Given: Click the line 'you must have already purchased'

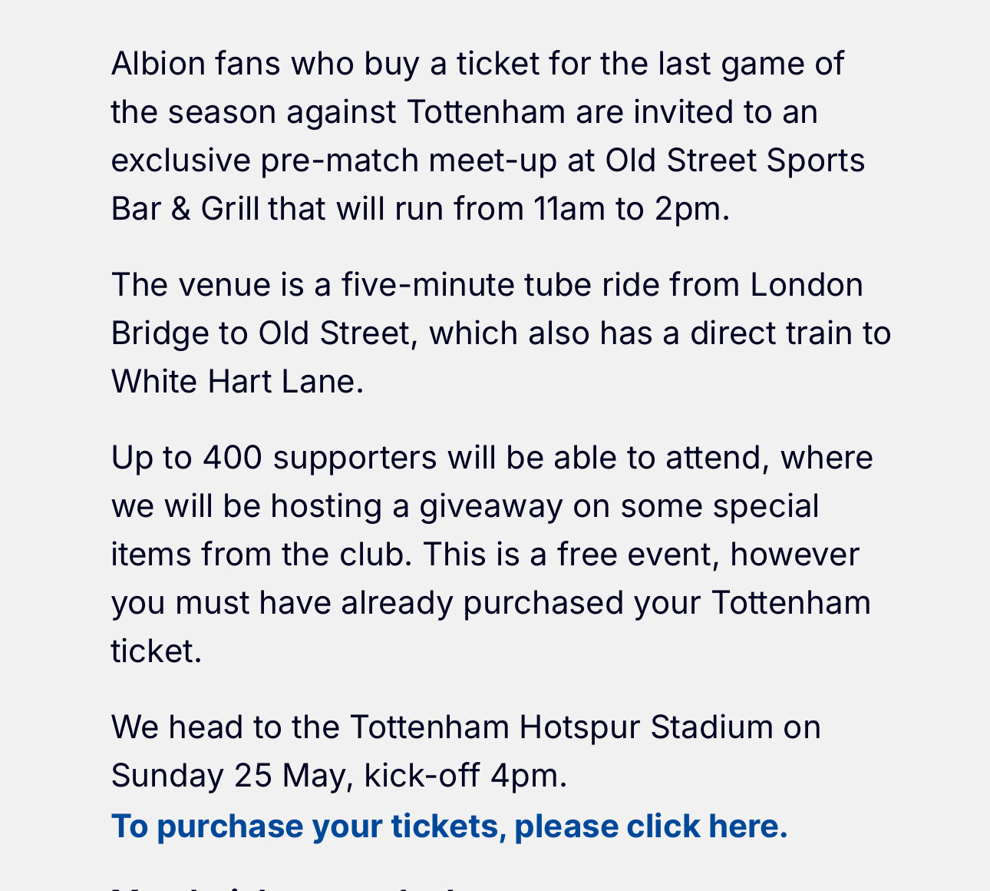Looking at the screenshot, I should pos(491,602).
